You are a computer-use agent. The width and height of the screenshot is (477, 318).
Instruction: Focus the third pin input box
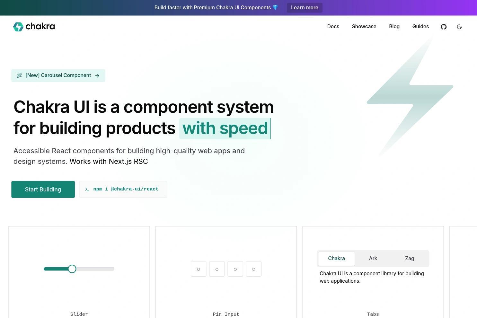click(x=235, y=269)
